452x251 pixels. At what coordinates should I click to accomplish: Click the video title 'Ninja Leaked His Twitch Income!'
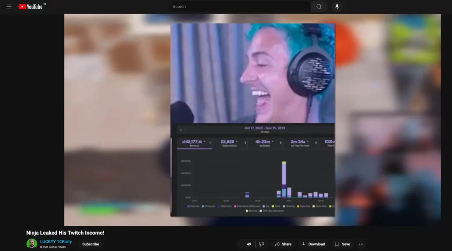pos(65,232)
